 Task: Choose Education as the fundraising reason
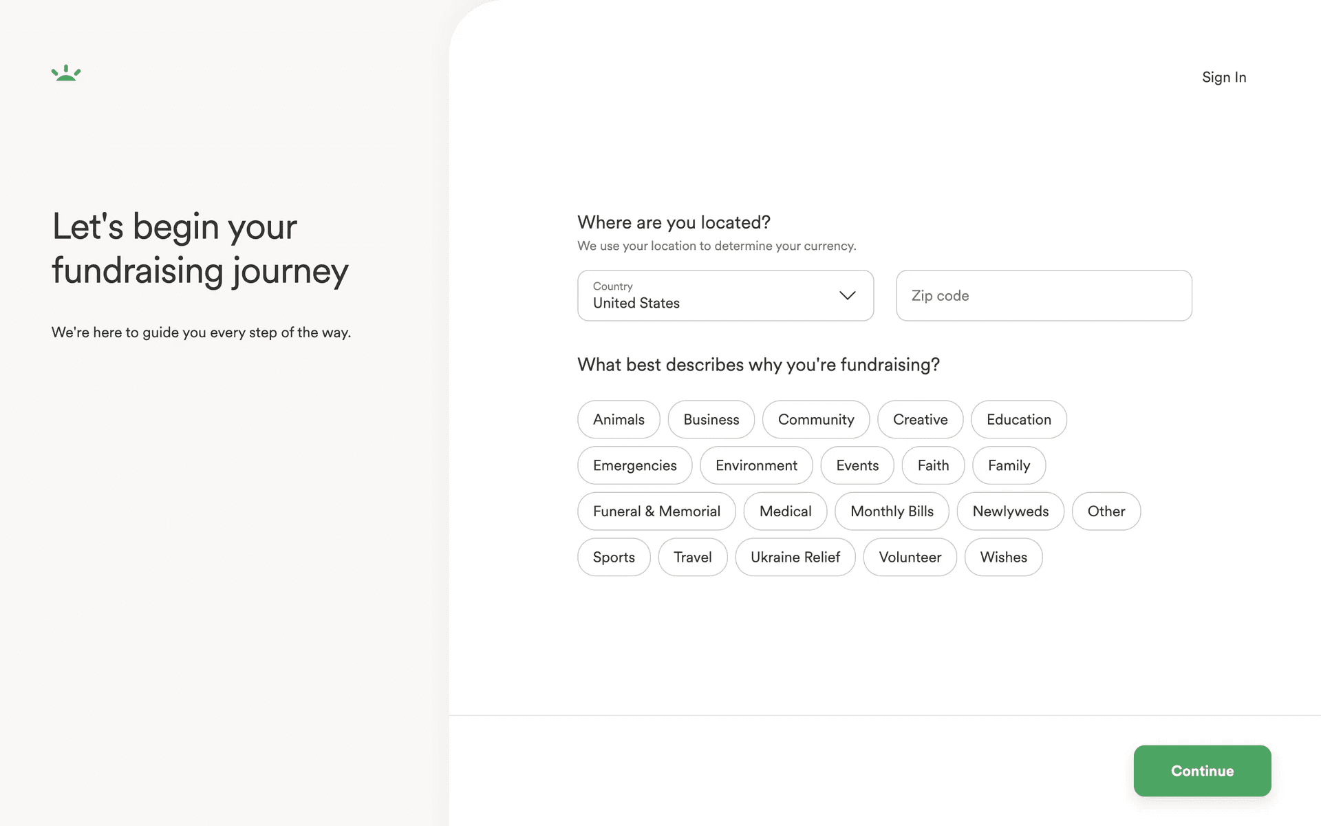pos(1019,419)
